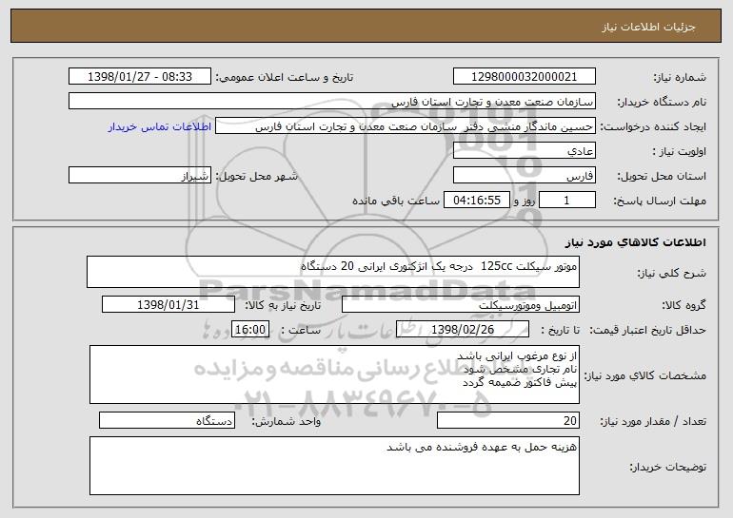Click the time field showing 16:00

(250, 330)
